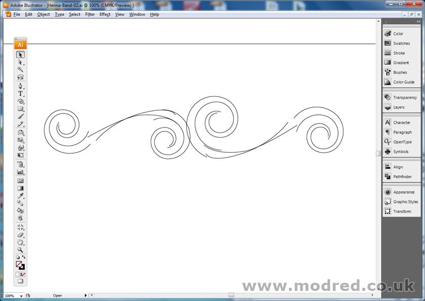The height and width of the screenshot is (301, 425).
Task: Open the Layers panel
Action: tap(398, 107)
